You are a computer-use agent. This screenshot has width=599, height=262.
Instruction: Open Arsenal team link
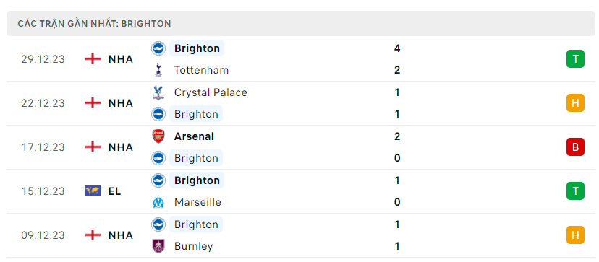click(194, 136)
